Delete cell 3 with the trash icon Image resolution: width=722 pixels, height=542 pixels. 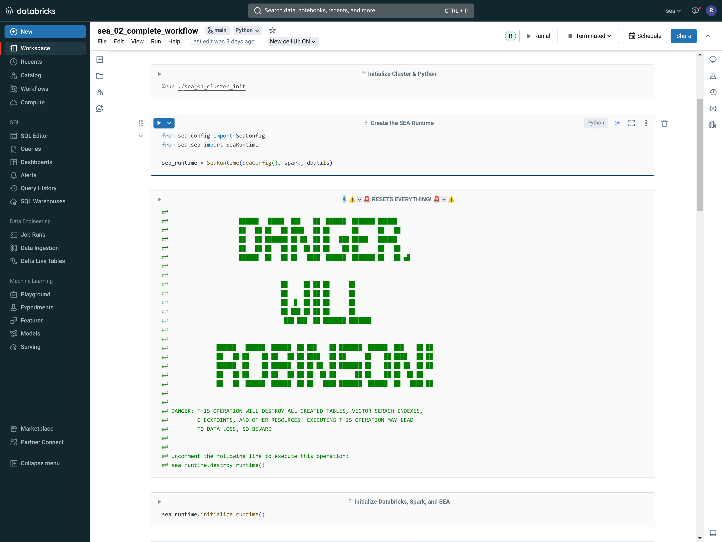click(664, 123)
